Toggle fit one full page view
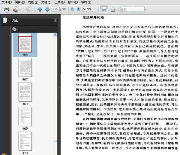The width and height of the screenshot is (180, 155). 113,9
